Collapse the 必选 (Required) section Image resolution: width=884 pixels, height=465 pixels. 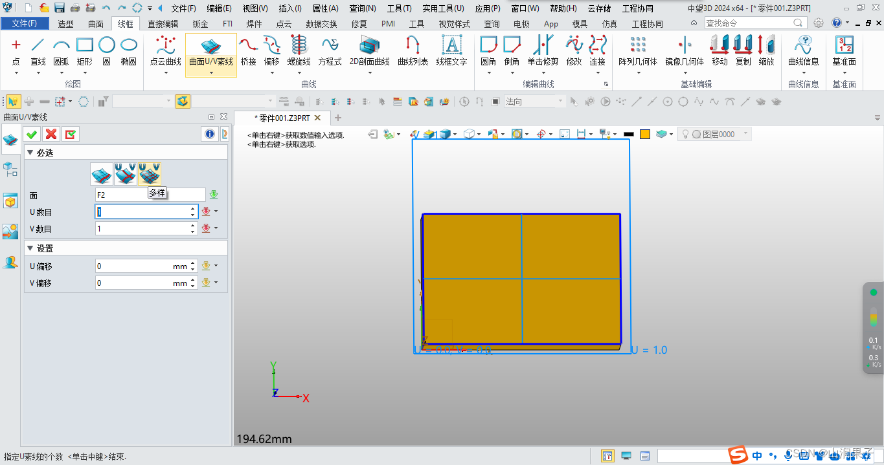(x=30, y=153)
